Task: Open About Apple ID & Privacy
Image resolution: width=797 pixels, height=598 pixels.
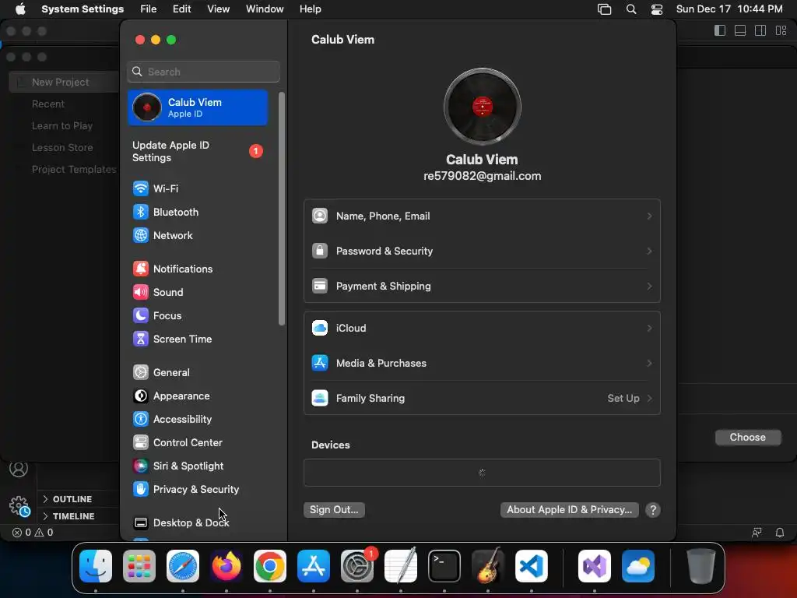Action: [569, 510]
